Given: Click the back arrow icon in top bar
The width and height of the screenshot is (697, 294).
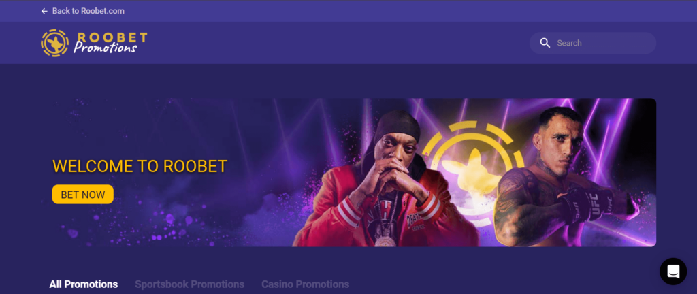Looking at the screenshot, I should click(x=44, y=11).
